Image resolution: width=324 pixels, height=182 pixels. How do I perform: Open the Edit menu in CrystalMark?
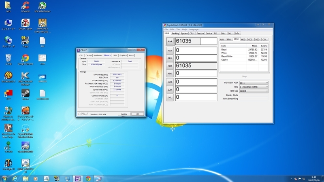(172, 30)
